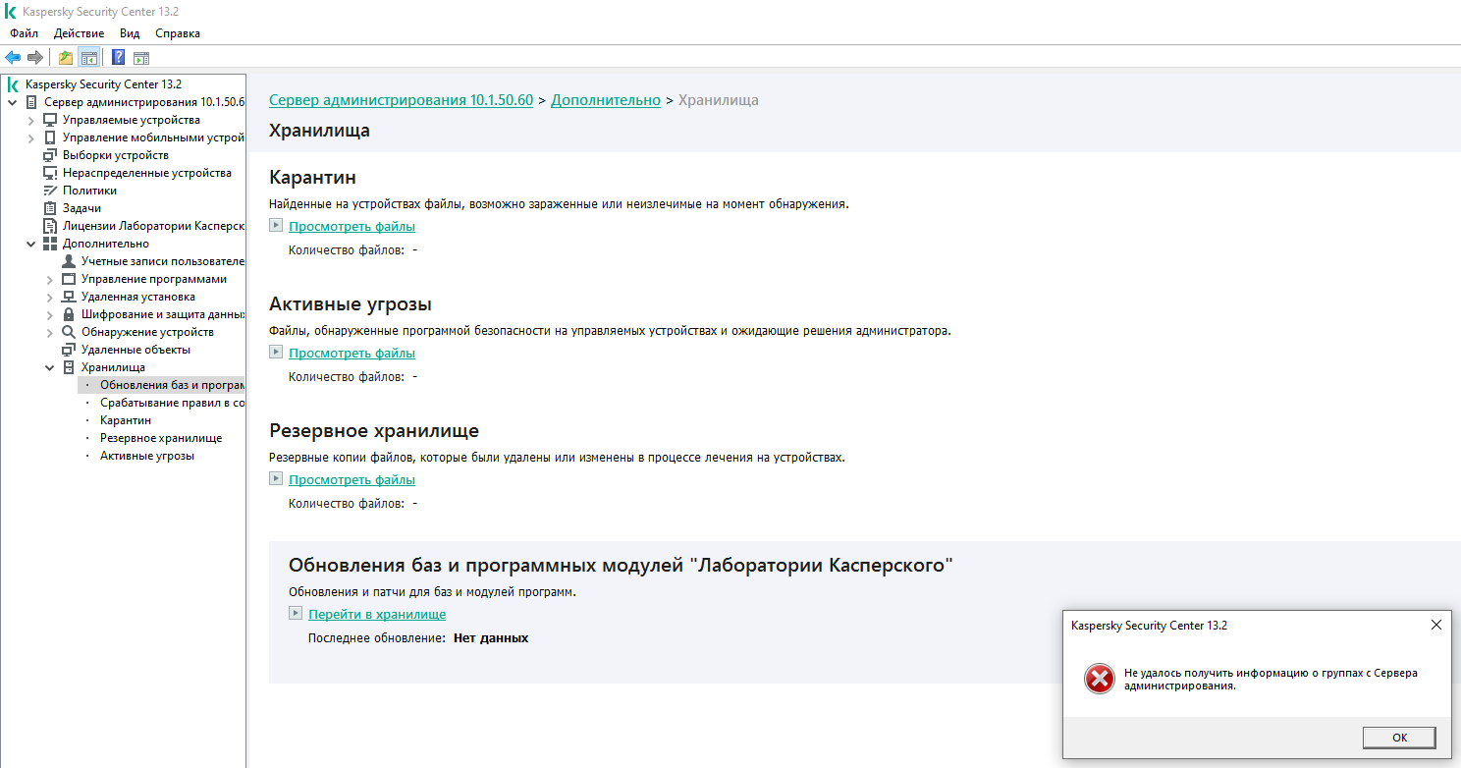This screenshot has height=768, width=1461.
Task: Select Резервное хранилище in the tree
Action: pyautogui.click(x=161, y=438)
